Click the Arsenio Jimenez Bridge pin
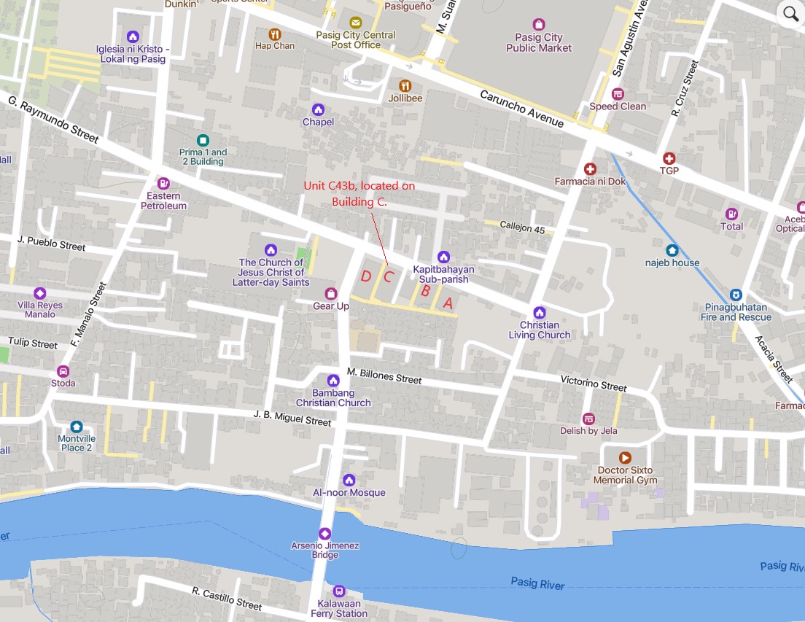The width and height of the screenshot is (805, 622). (324, 533)
